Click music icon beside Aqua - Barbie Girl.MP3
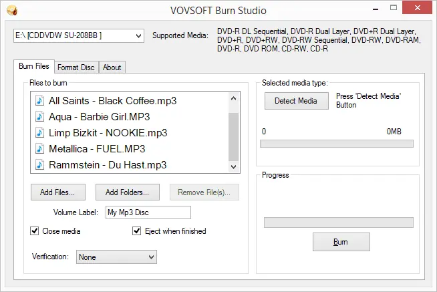The height and width of the screenshot is (292, 437). click(x=39, y=116)
